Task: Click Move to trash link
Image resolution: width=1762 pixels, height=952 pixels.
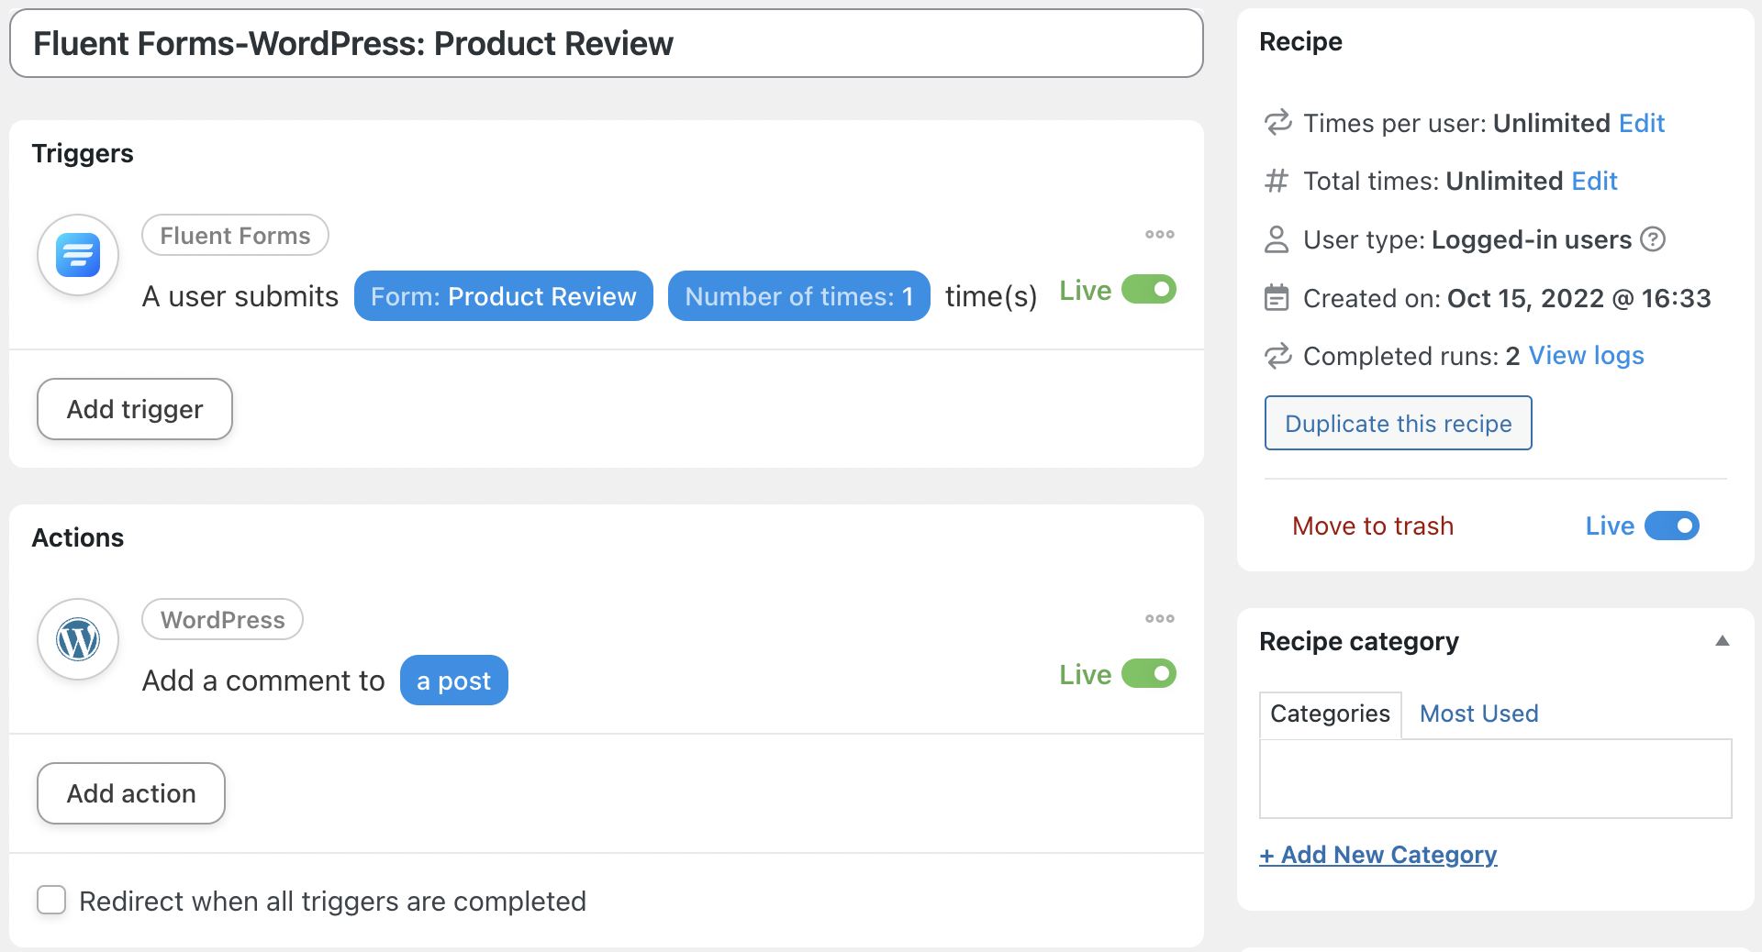Action: [x=1373, y=526]
